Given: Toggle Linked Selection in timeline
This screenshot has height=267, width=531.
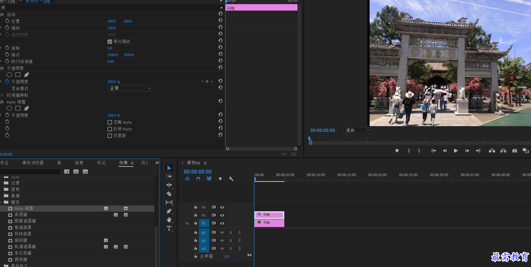Looking at the screenshot, I should click(x=209, y=179).
